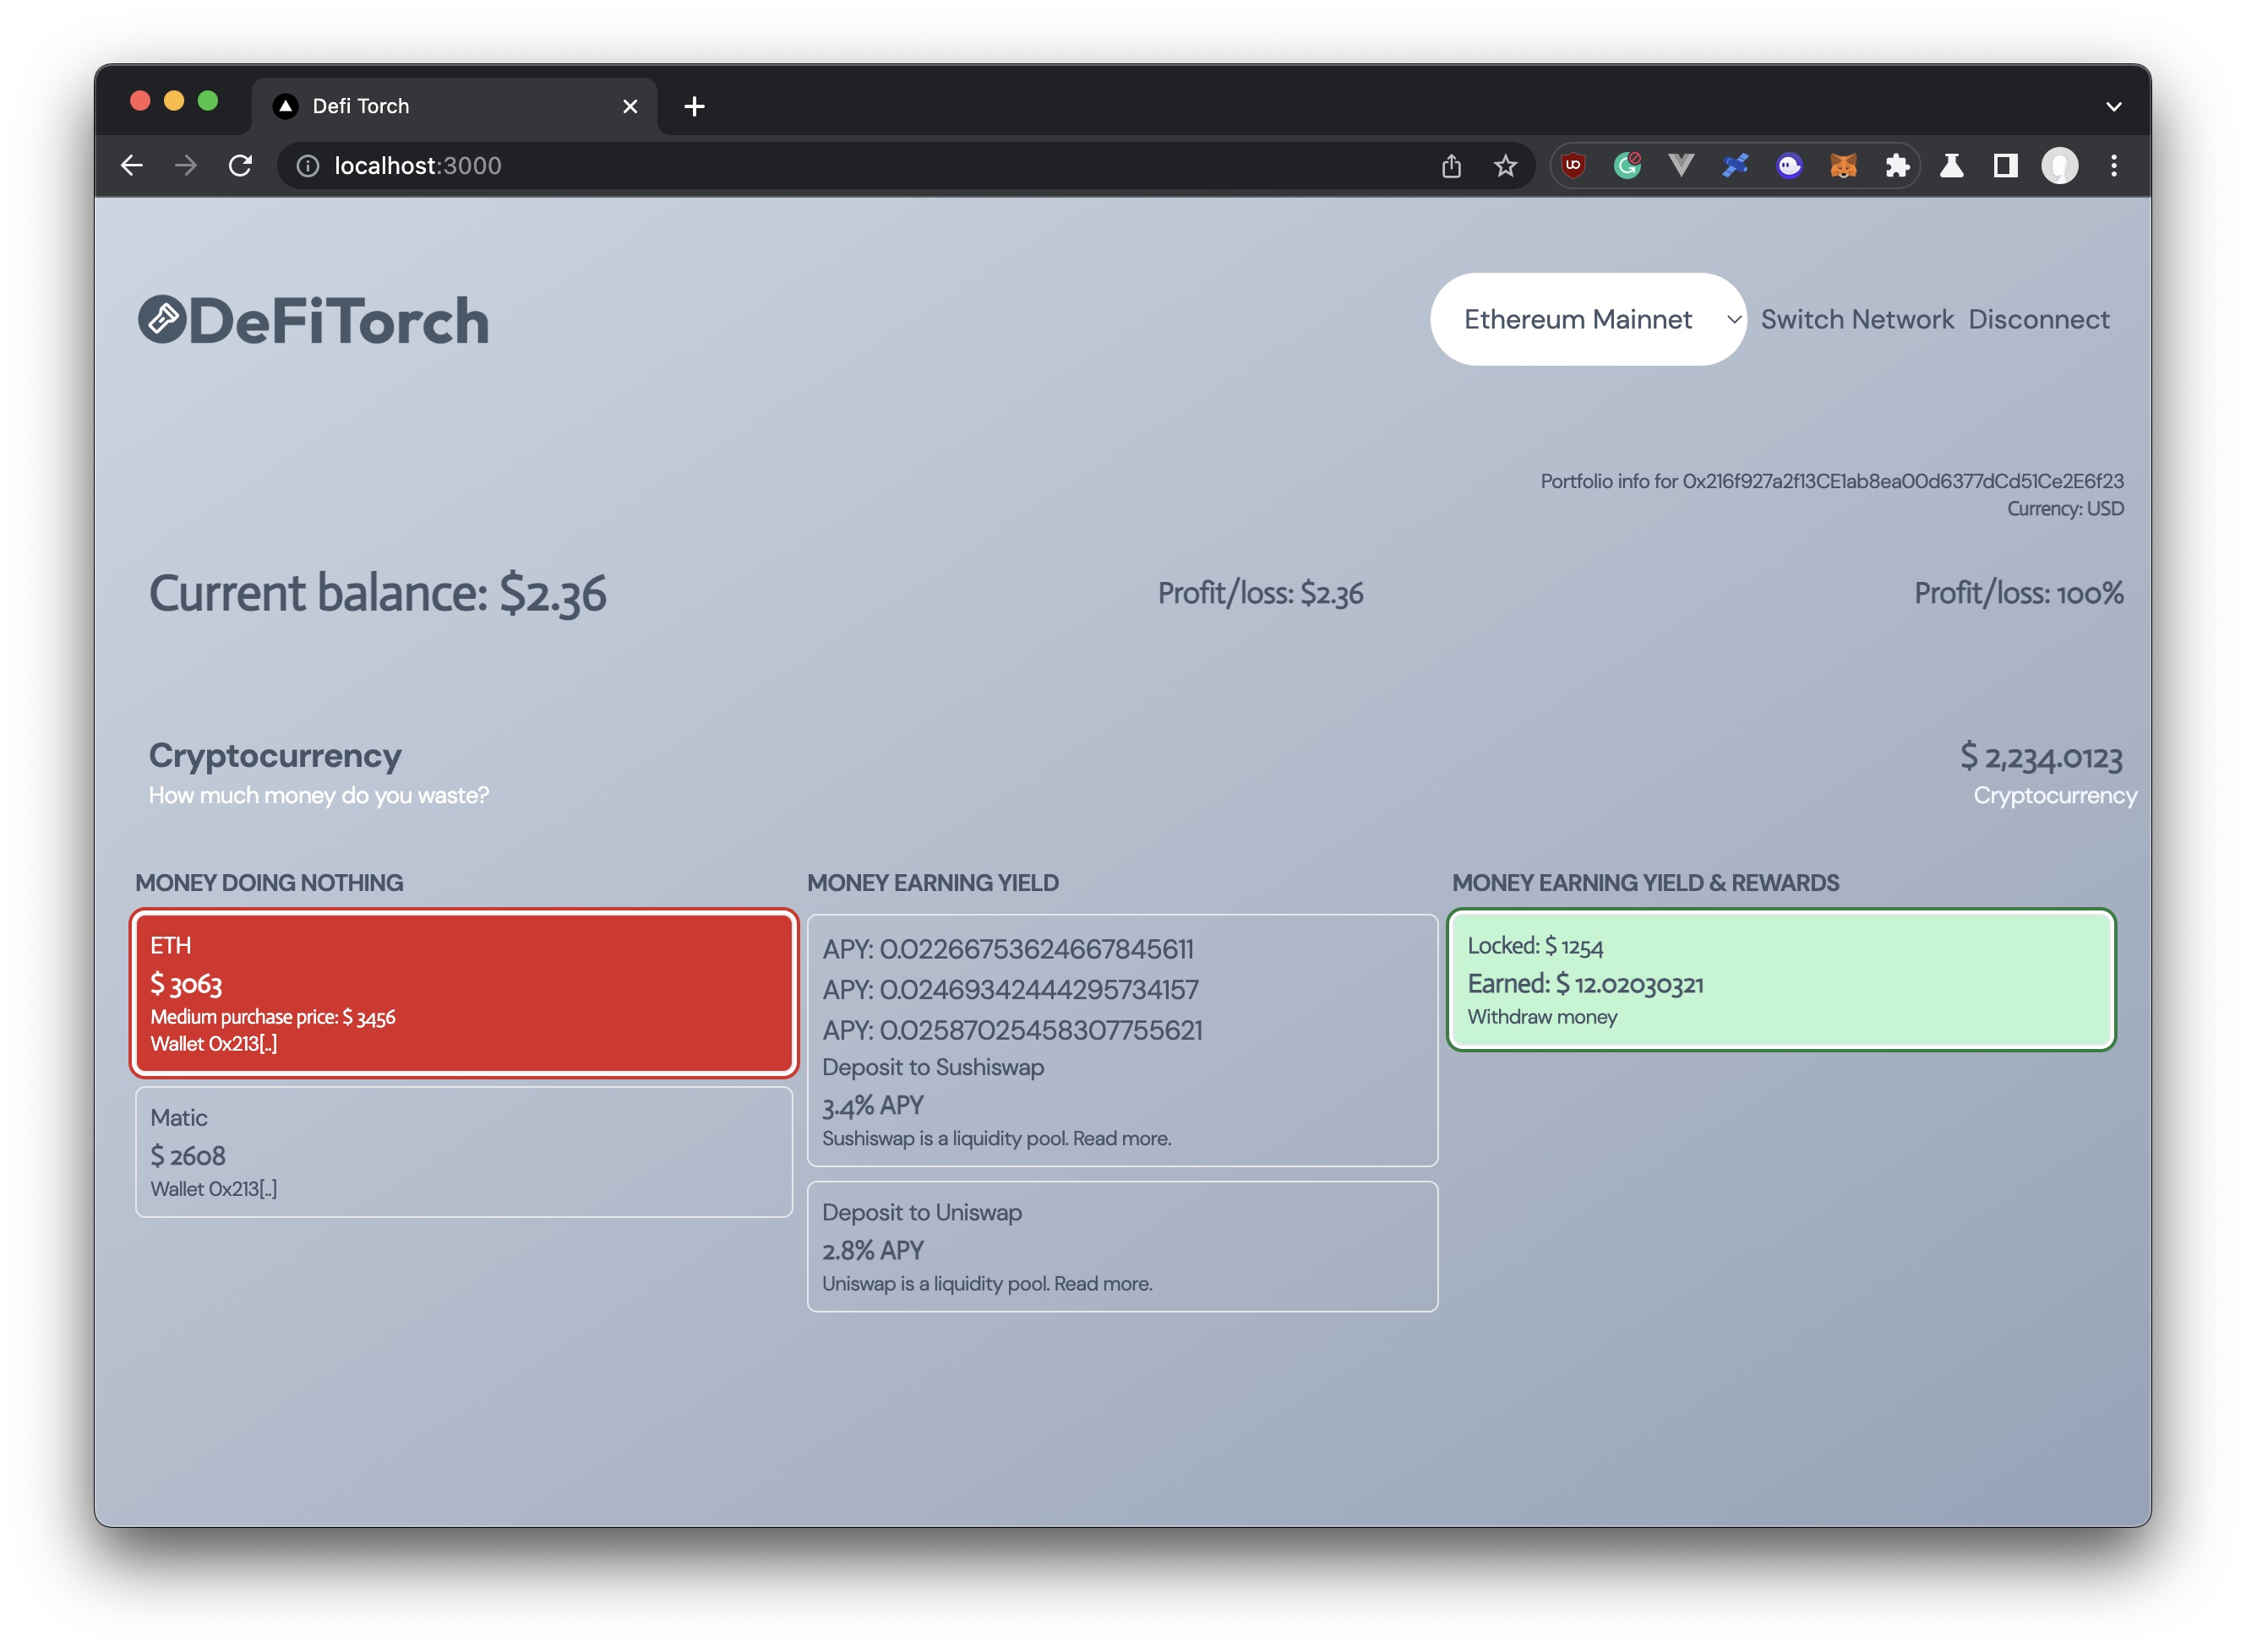Toggle the browser side panel icon

2005,165
